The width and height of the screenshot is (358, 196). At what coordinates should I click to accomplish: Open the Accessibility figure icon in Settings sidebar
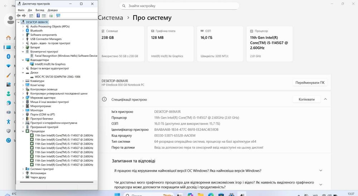click(x=9, y=121)
